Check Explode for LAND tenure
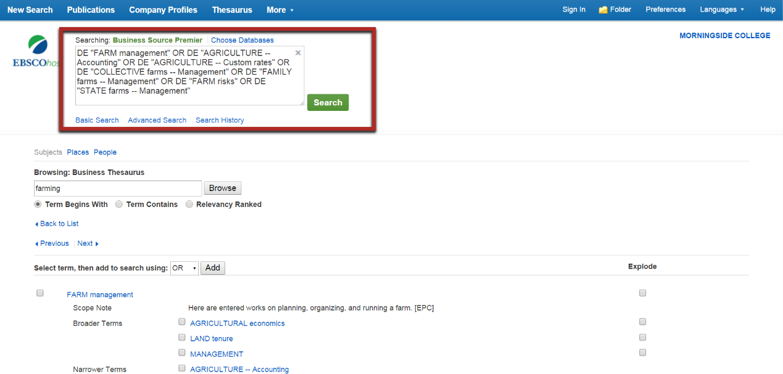This screenshot has width=783, height=374. (642, 337)
